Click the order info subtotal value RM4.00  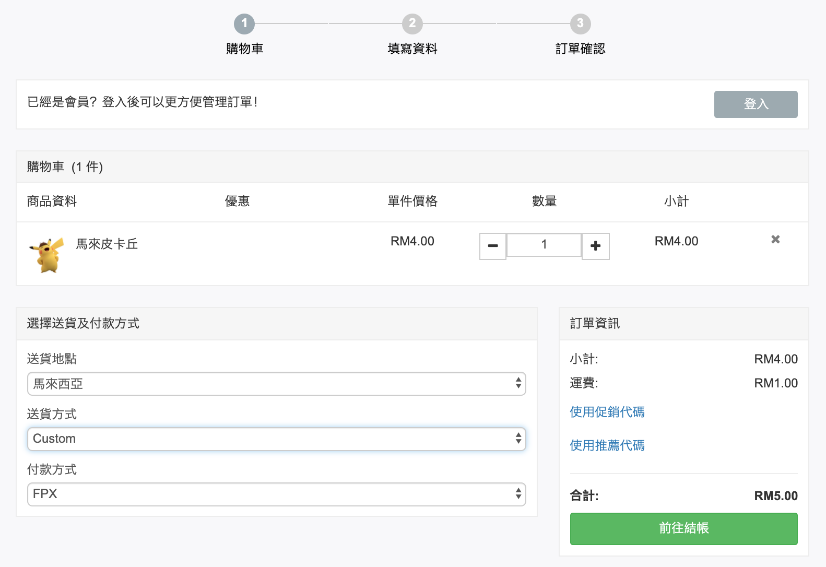pyautogui.click(x=776, y=359)
